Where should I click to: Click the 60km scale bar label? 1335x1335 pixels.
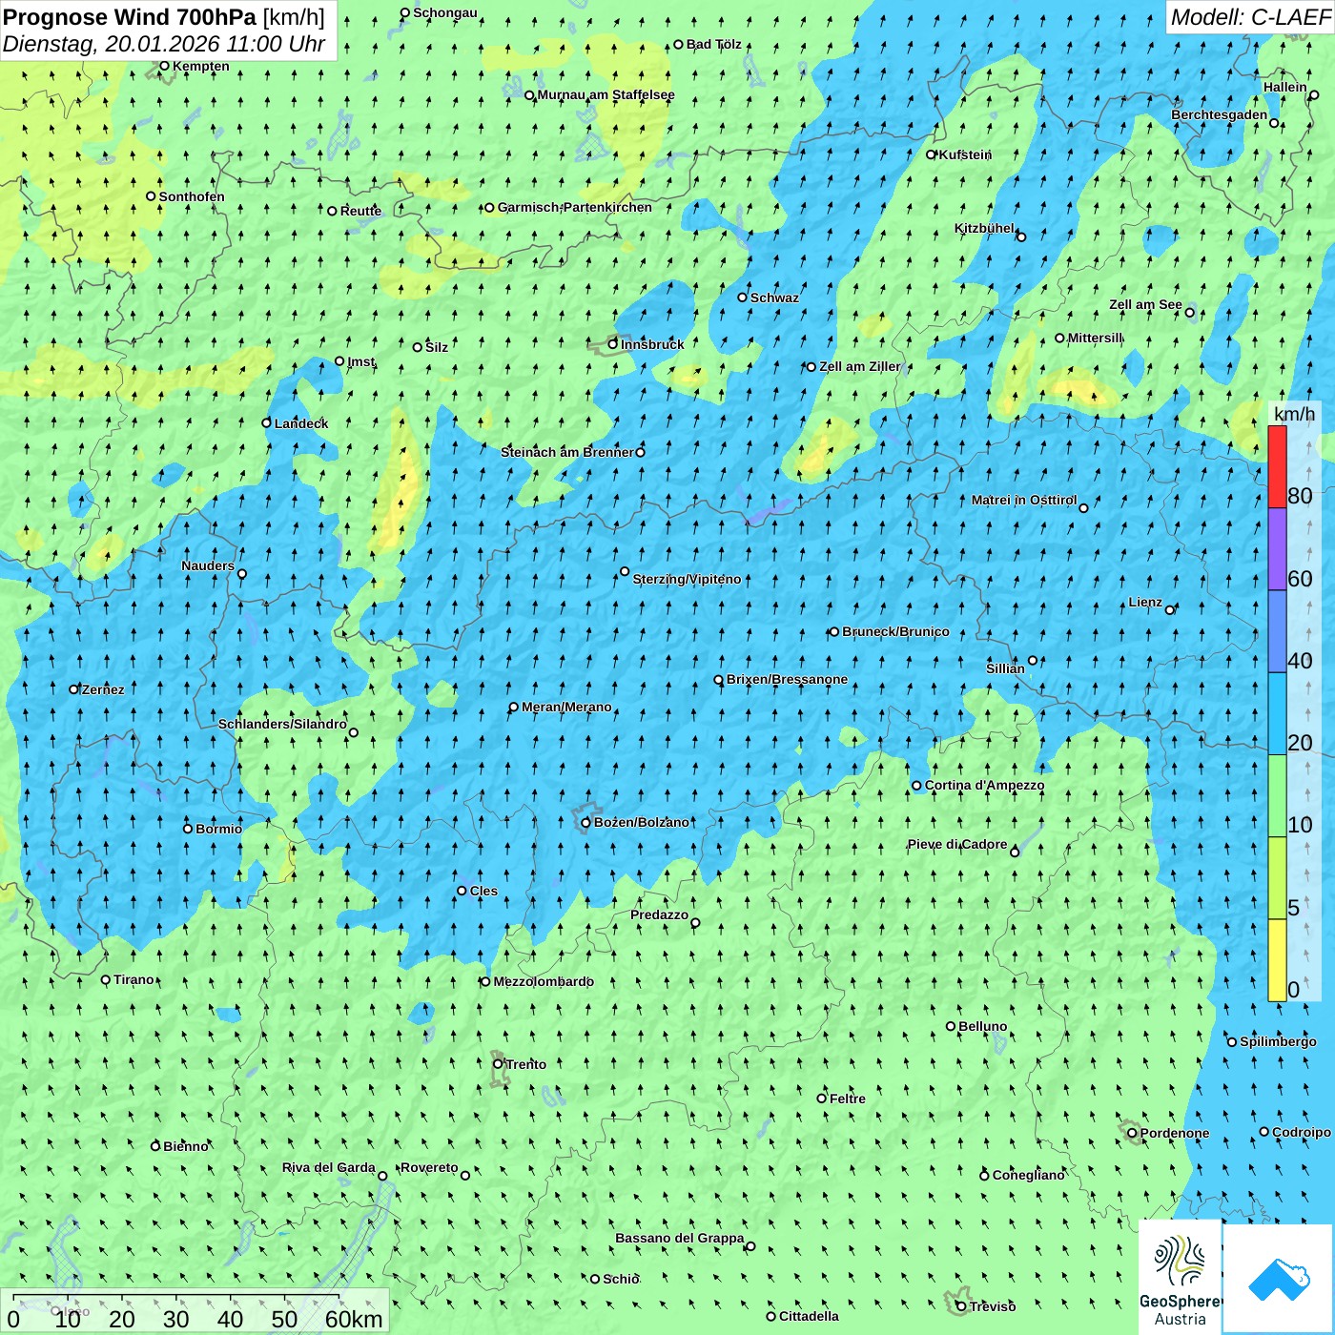[x=354, y=1319]
